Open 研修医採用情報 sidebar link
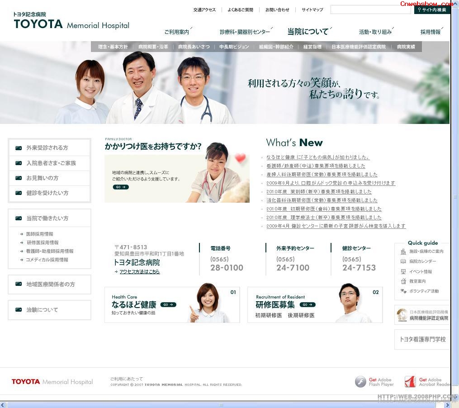Screen dimensions: 459x408 [x=43, y=242]
